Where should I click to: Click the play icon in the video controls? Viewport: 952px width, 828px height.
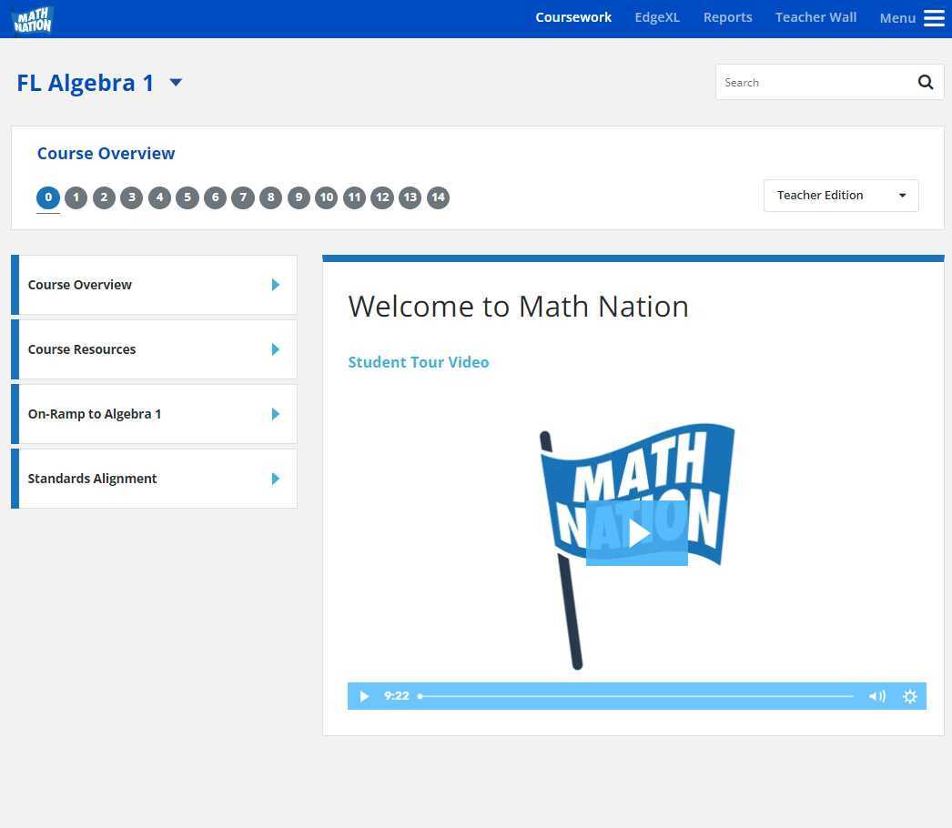(364, 696)
